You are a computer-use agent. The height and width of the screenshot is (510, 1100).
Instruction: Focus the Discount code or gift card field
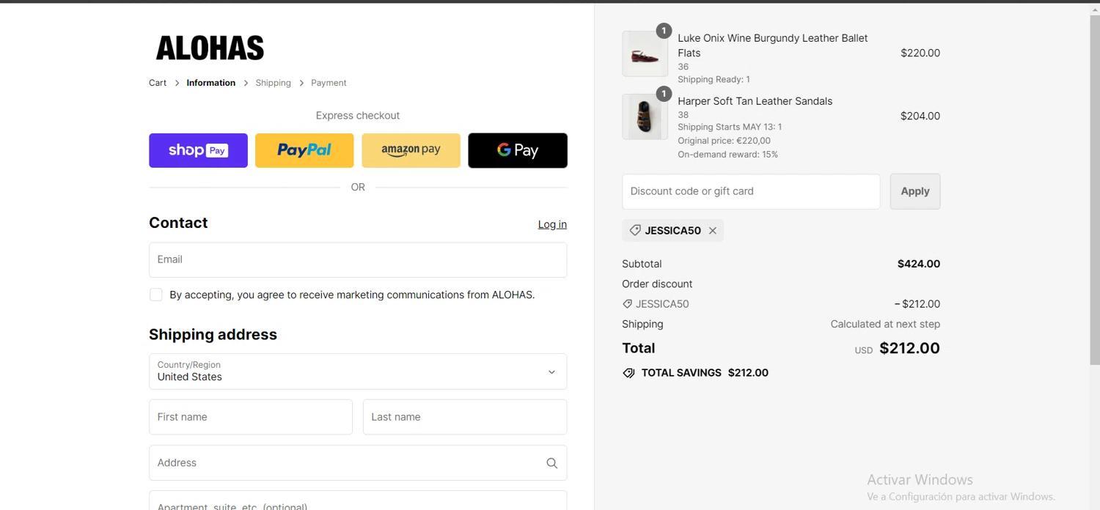[751, 191]
